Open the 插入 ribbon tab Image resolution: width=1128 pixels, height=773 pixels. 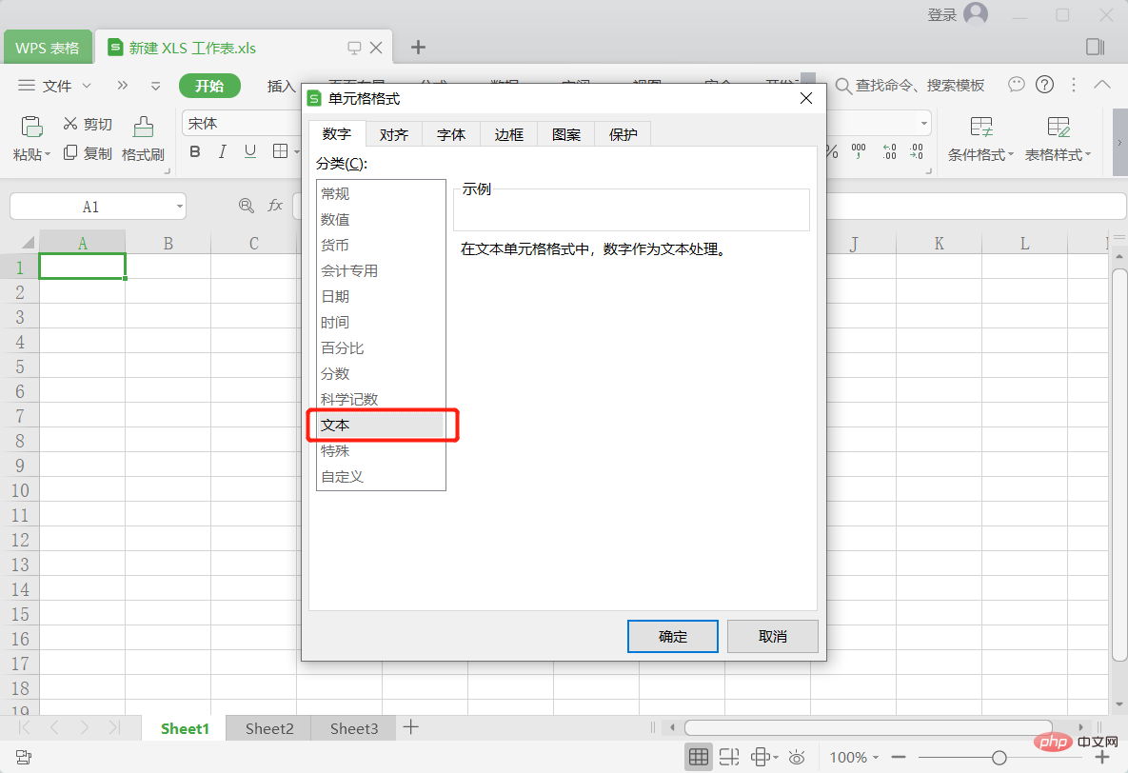[281, 87]
